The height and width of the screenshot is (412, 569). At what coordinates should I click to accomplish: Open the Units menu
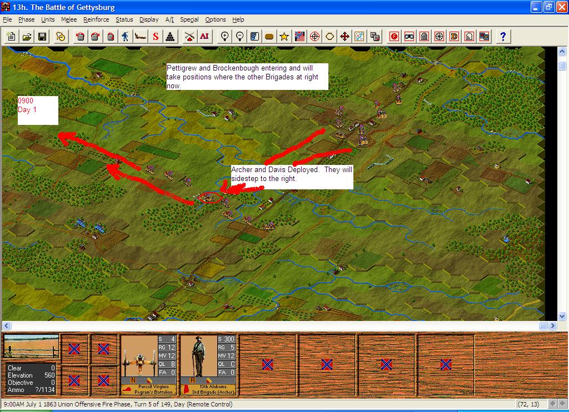[48, 19]
